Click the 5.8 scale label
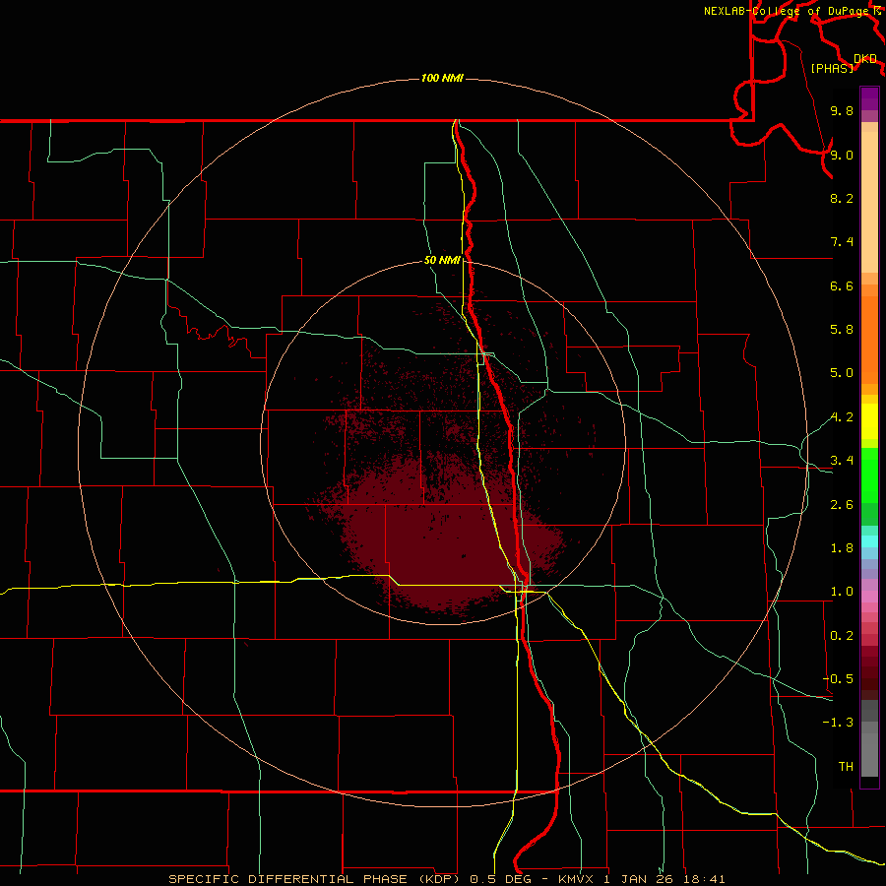886x886 pixels. click(842, 330)
